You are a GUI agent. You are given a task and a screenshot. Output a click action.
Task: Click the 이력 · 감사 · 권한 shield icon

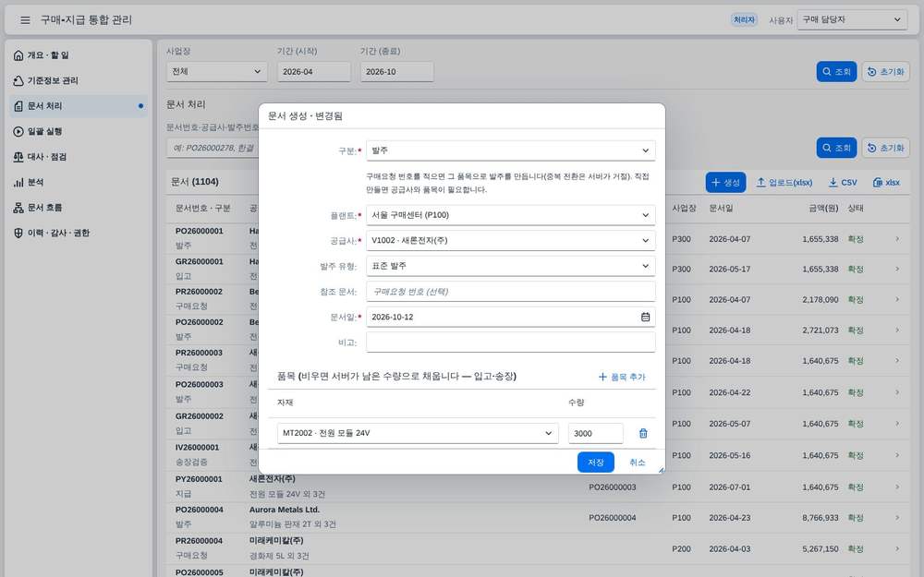18,233
